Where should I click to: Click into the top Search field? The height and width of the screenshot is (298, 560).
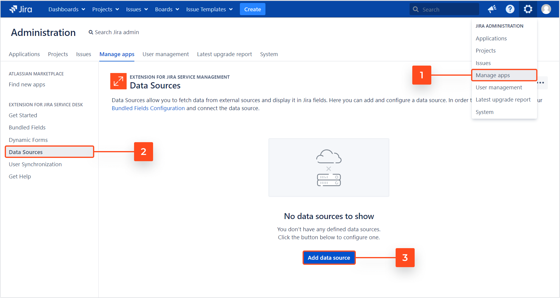(444, 9)
